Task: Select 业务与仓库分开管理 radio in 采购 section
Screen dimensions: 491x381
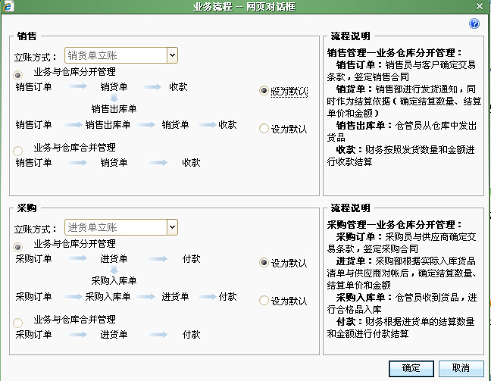Action: (18, 248)
